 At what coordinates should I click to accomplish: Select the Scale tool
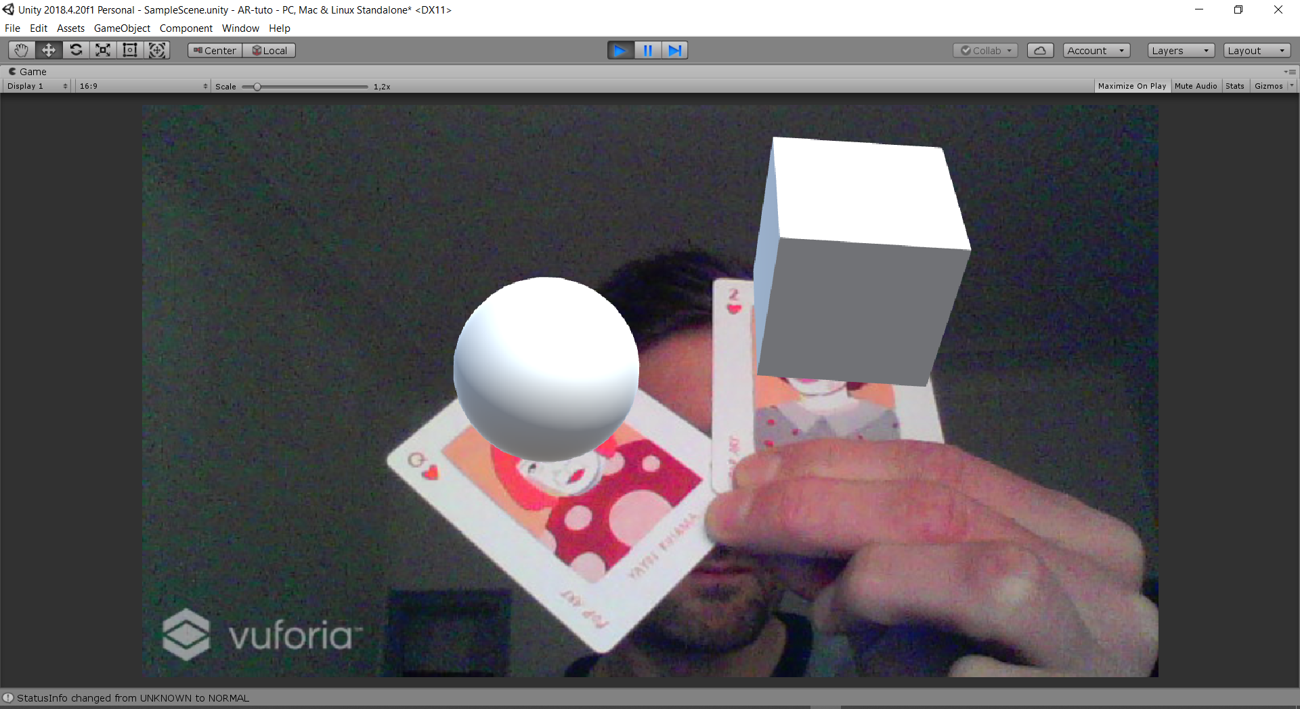tap(103, 50)
